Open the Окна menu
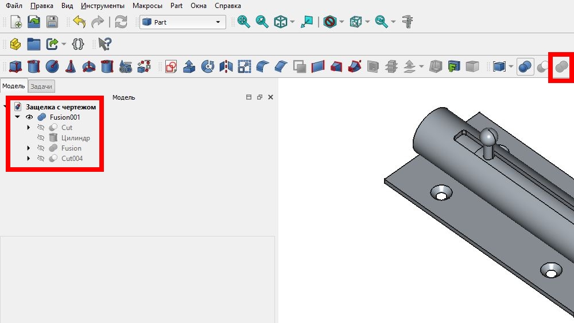Viewport: 574px width, 323px height. pos(199,6)
